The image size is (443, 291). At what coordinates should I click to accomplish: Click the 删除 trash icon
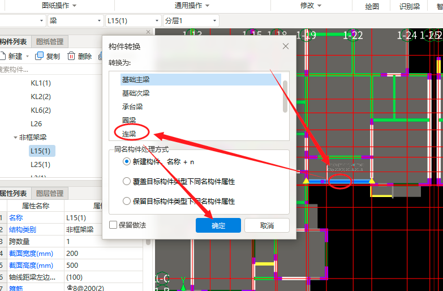click(71, 56)
